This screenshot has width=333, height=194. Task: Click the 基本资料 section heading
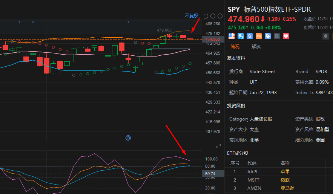click(x=236, y=58)
